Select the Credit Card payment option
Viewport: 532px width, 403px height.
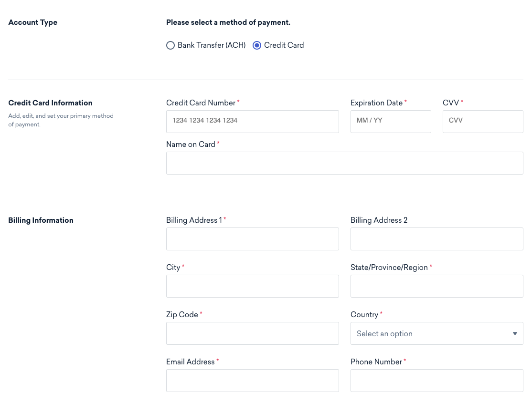pyautogui.click(x=256, y=45)
